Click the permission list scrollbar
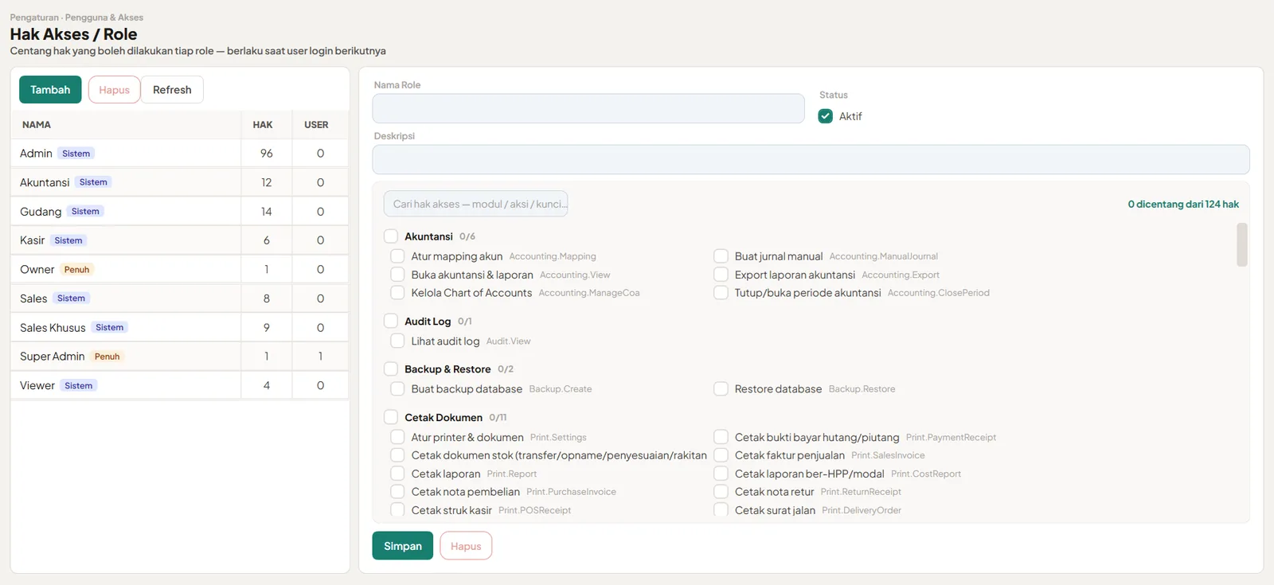Screen dimensions: 1274x585 click(1241, 244)
